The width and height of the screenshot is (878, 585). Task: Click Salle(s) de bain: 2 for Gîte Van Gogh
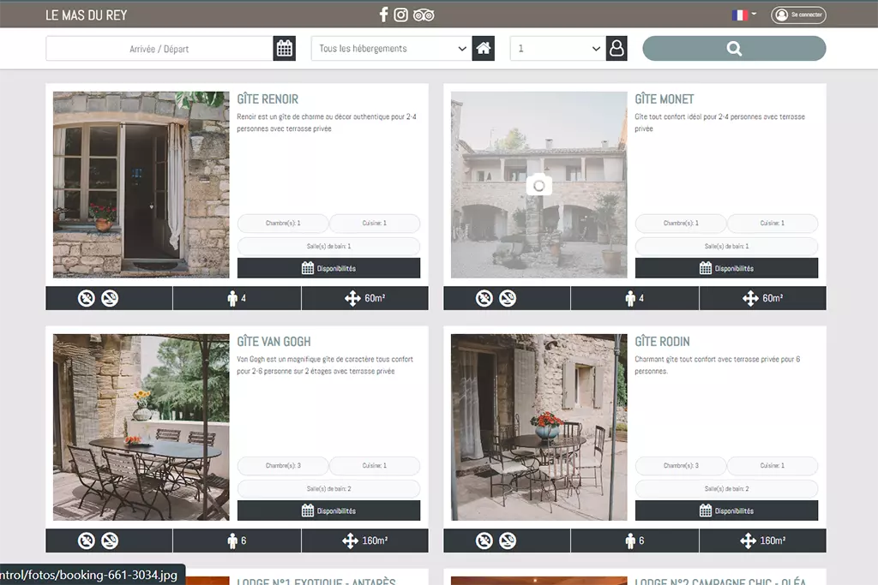click(x=328, y=489)
